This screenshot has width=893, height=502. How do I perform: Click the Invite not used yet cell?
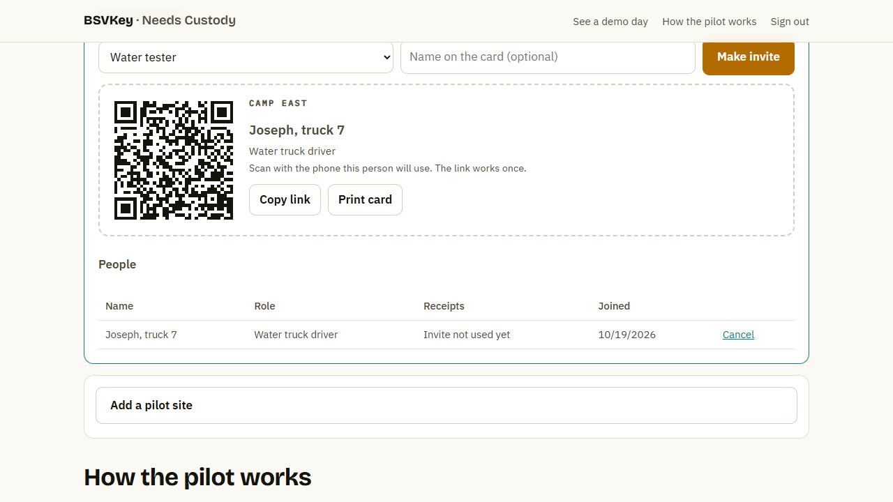[x=467, y=335]
